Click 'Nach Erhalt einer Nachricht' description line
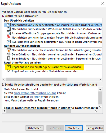Screen dimensions: 106x133 pyautogui.click(x=21, y=89)
